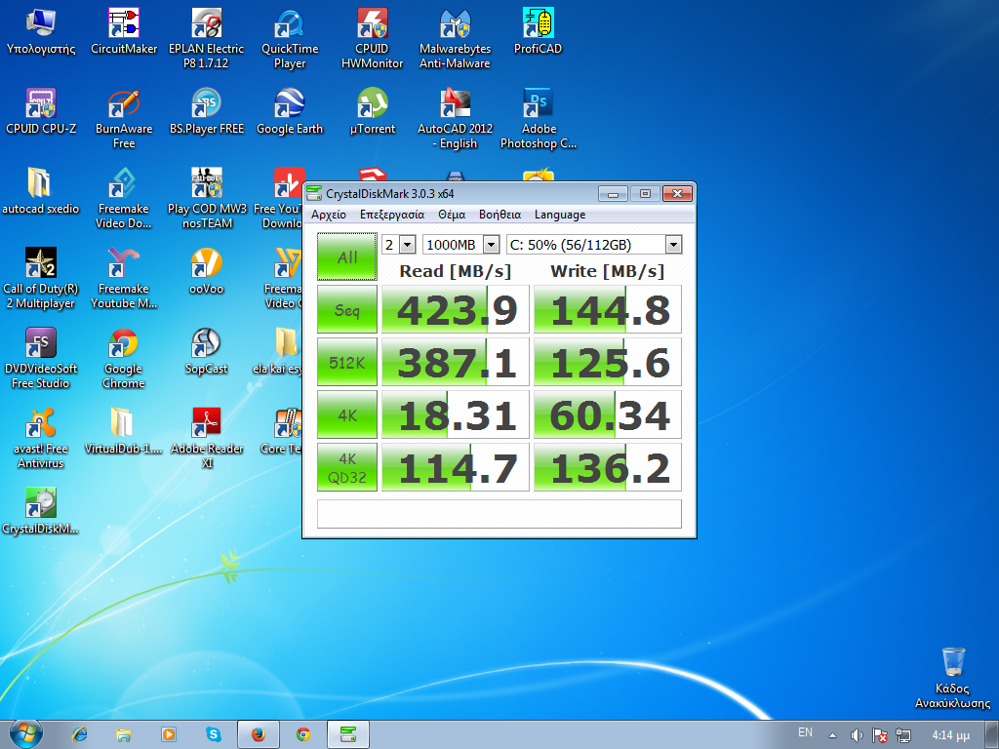Click the avast! Free Antivirus icon

pos(41,438)
